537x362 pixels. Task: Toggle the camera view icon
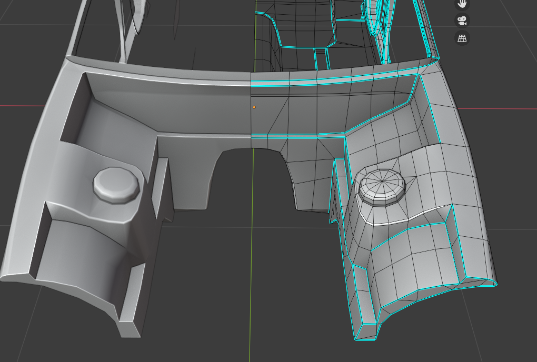(462, 21)
